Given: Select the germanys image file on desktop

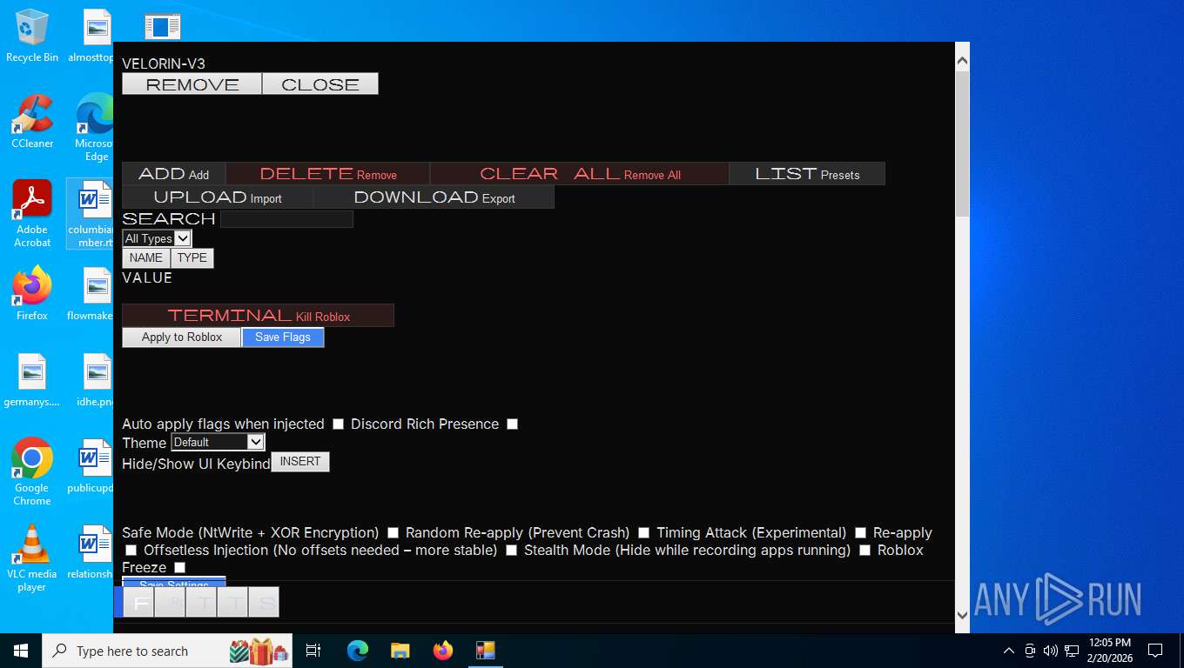Looking at the screenshot, I should 32,380.
